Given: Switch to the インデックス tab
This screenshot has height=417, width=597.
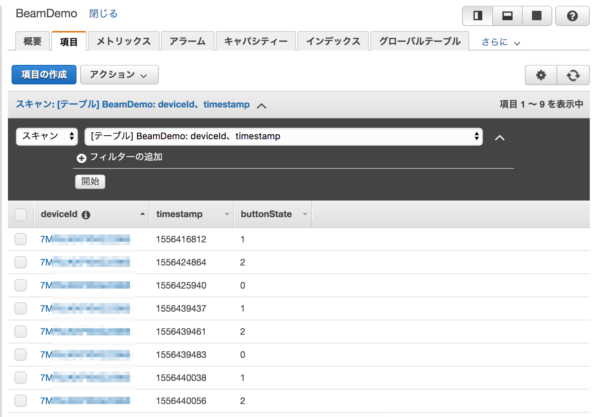Looking at the screenshot, I should click(333, 41).
